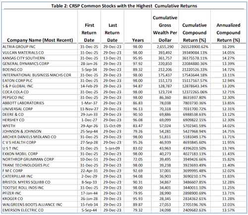248x215 pixels.
Task: Select the Cumulative Compound Return (%) header
Action: click(x=194, y=33)
